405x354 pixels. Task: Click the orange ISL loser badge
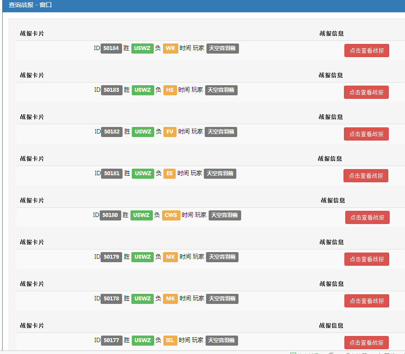pos(170,340)
